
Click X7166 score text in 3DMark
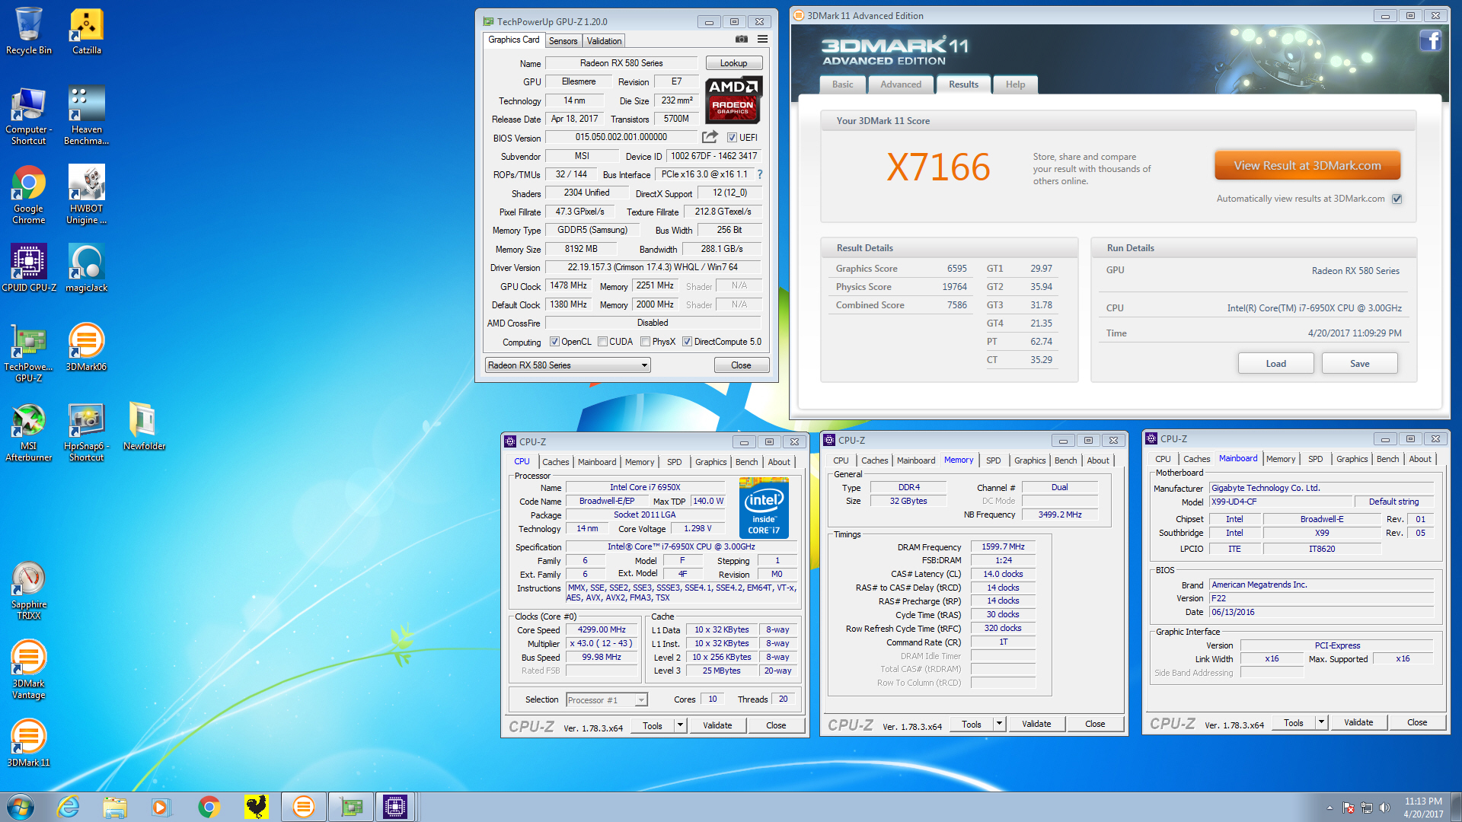[938, 167]
